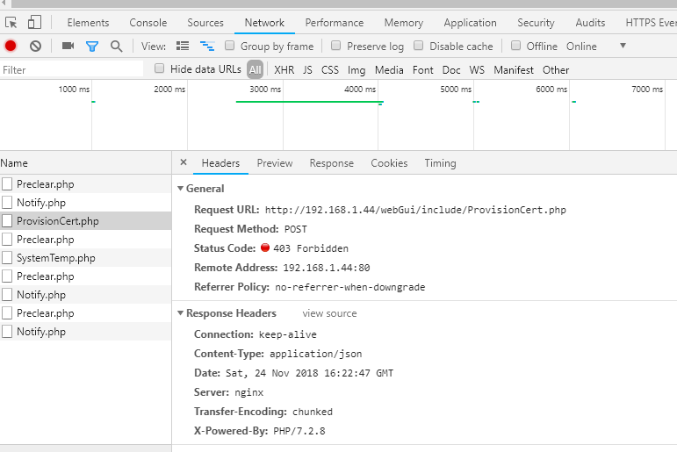677x452 pixels.
Task: Filter requests by Other
Action: coord(556,70)
